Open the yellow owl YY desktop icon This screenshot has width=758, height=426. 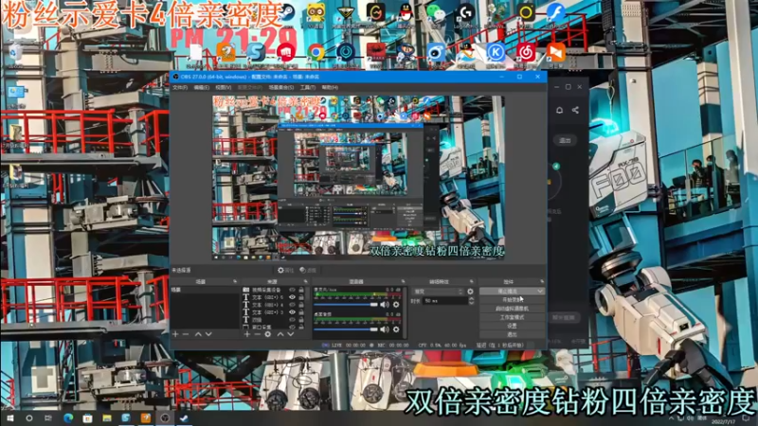316,13
